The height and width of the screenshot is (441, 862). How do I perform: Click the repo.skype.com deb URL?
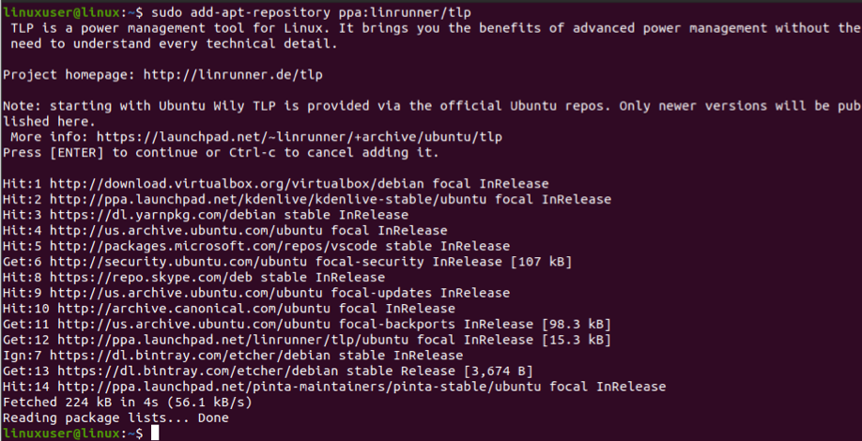[x=151, y=278]
